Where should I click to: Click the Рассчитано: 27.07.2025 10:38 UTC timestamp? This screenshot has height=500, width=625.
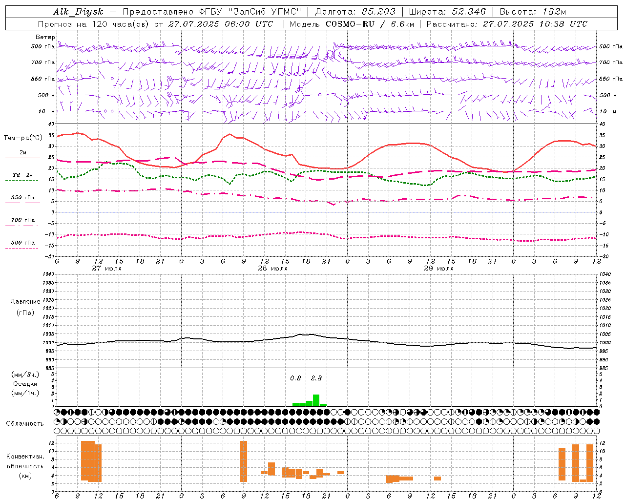[507, 23]
